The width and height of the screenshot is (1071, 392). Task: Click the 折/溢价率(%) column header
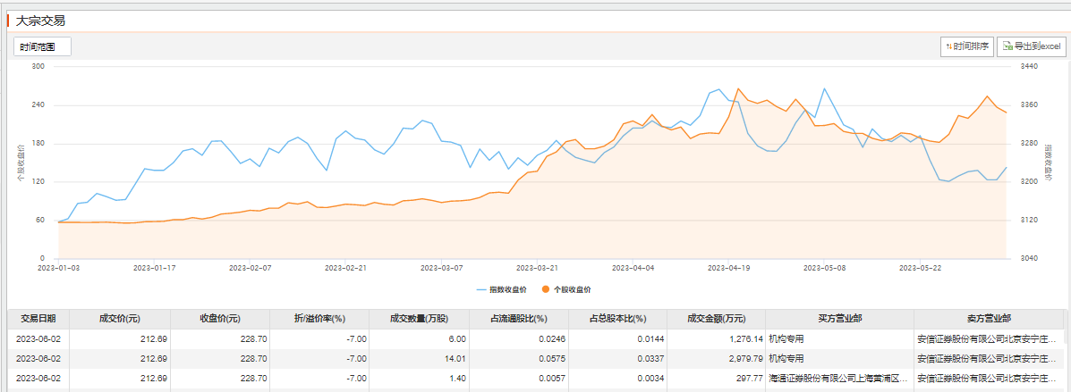pos(319,319)
